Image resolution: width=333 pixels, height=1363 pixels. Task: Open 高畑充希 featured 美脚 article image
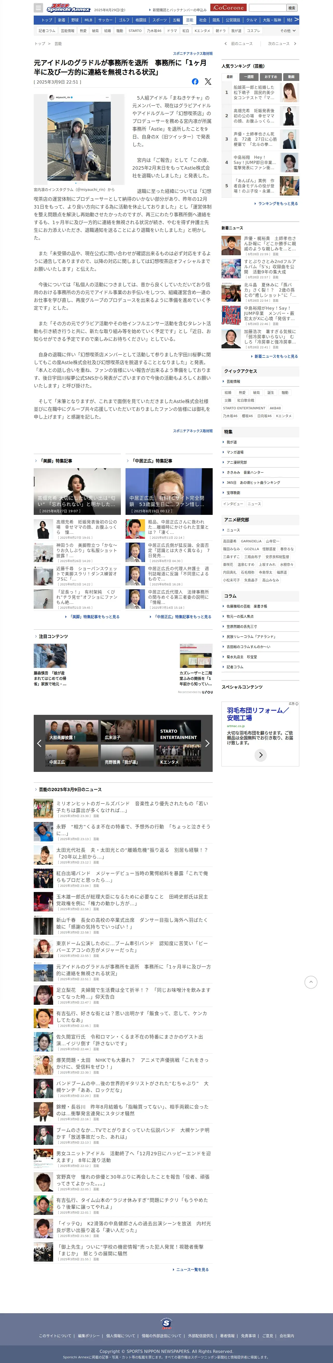[77, 492]
